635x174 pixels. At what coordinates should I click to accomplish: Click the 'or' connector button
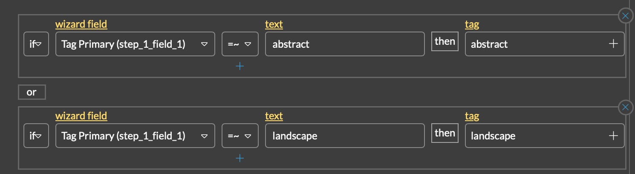32,92
